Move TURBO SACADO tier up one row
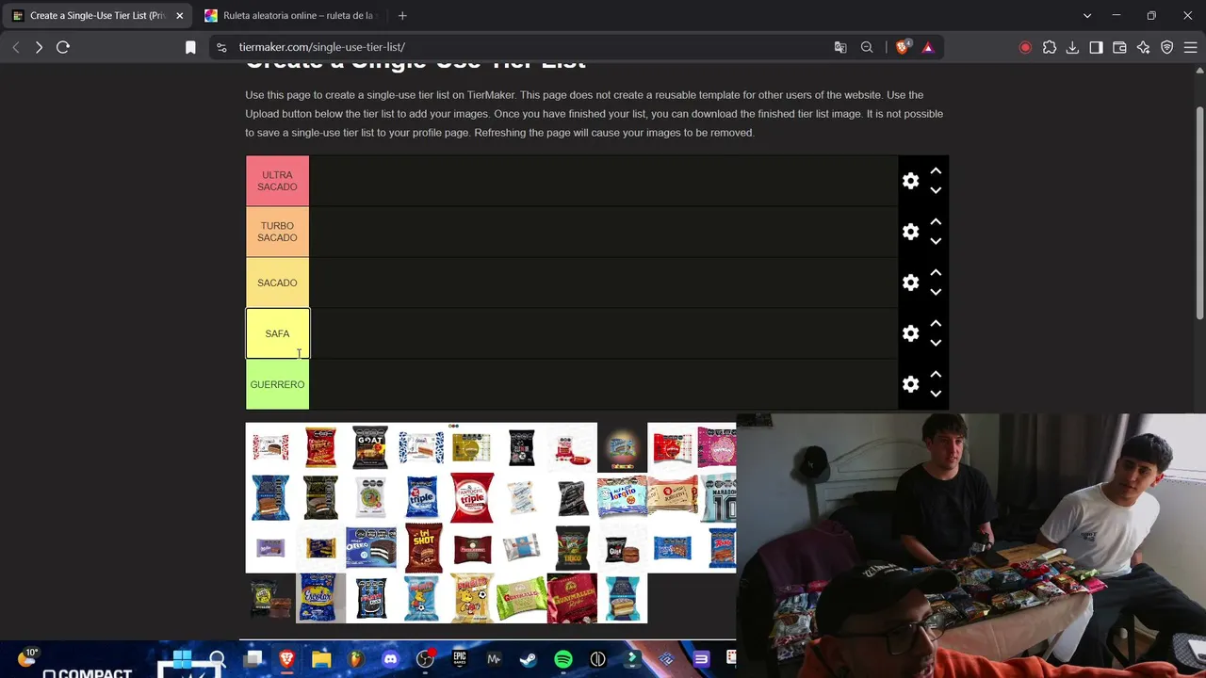The width and height of the screenshot is (1206, 678). coord(936,222)
